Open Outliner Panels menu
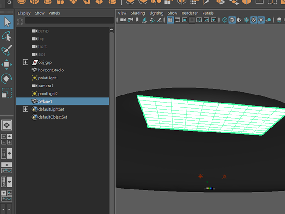The width and height of the screenshot is (285, 214). (x=54, y=13)
